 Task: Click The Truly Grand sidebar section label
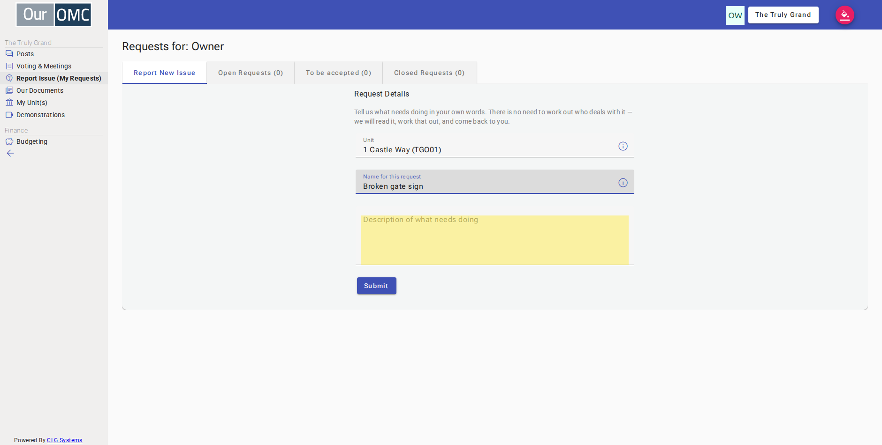click(28, 43)
